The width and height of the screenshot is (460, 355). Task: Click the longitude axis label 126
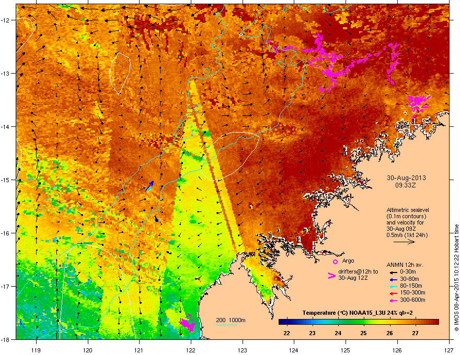pos(397,350)
